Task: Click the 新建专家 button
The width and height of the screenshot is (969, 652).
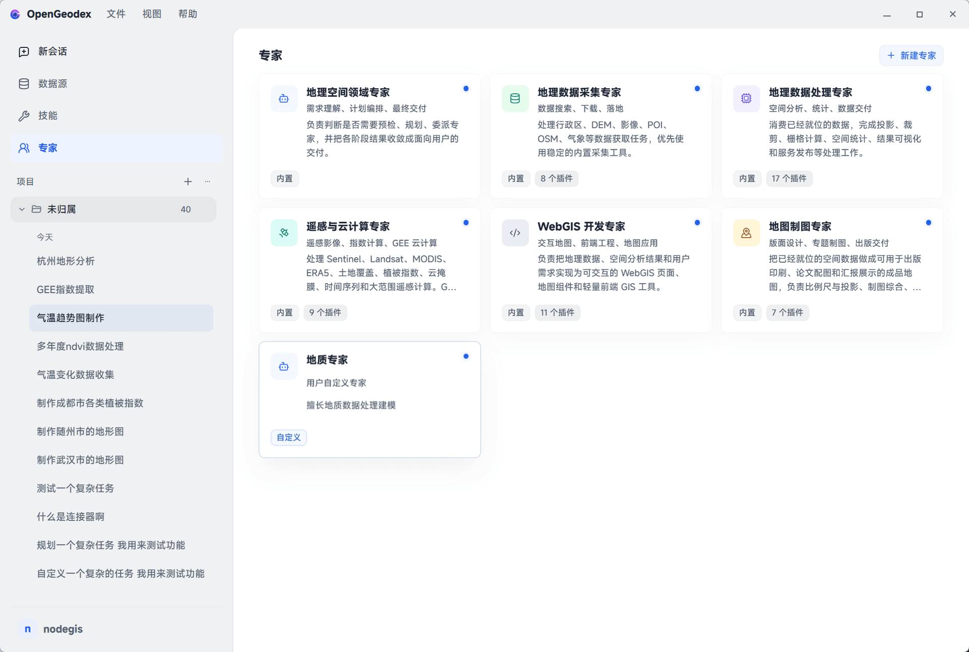Action: tap(911, 56)
